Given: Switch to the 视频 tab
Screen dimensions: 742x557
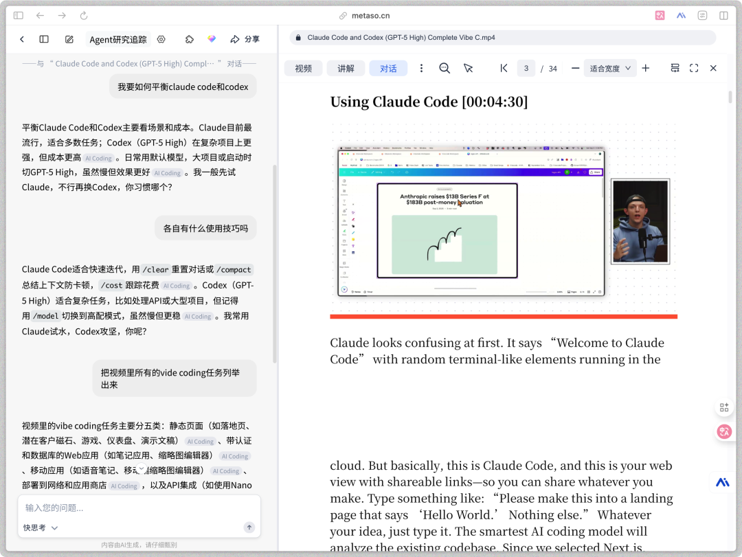Looking at the screenshot, I should 303,68.
